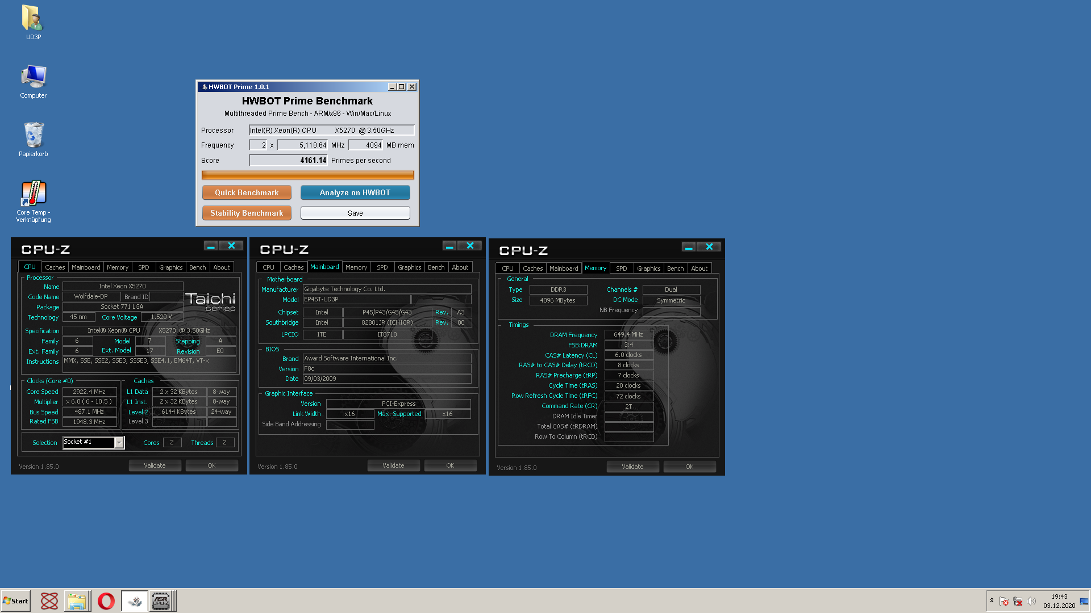This screenshot has width=1091, height=613.
Task: Click Validate in the middle CPU-Z window
Action: (393, 465)
